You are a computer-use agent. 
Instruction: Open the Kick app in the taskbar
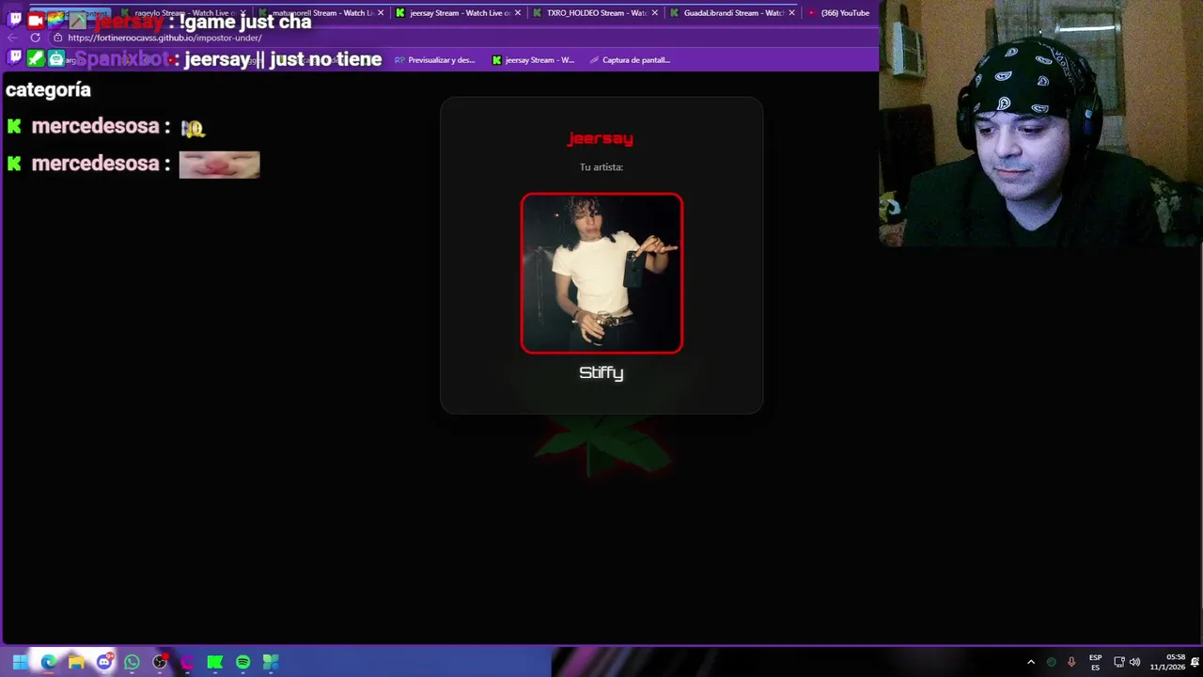(x=215, y=662)
